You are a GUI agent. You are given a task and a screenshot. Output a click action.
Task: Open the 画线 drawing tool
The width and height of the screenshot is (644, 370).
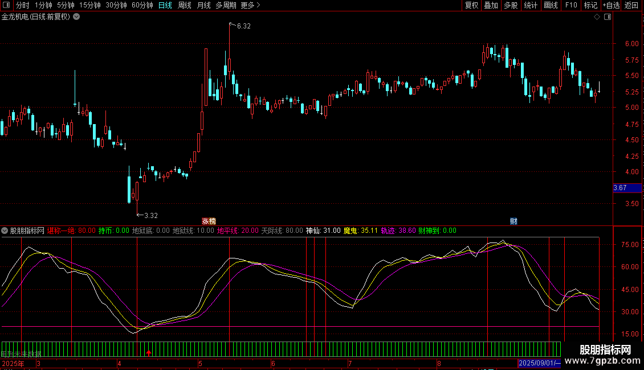(551, 6)
